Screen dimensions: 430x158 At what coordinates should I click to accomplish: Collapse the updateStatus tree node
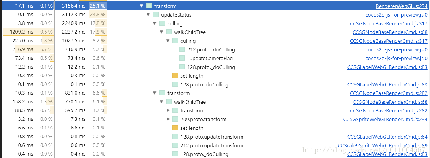(x=148, y=15)
